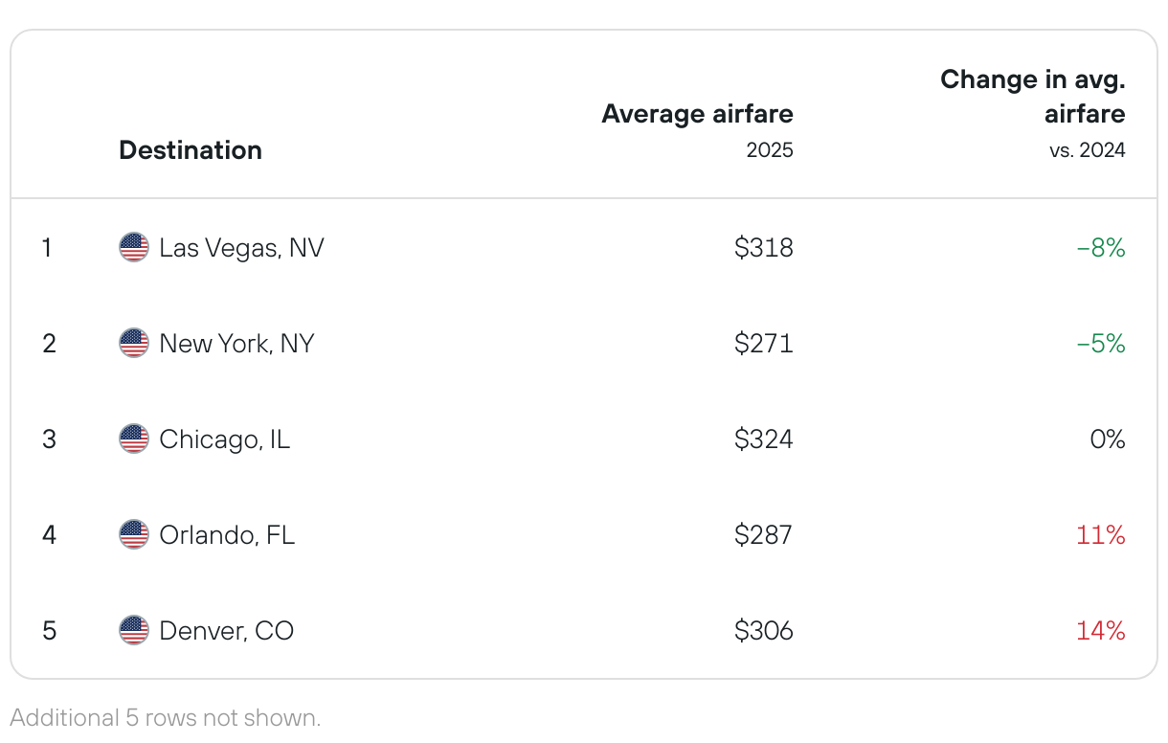Image resolution: width=1168 pixels, height=743 pixels.
Task: Open the New York, NY destination
Action: click(236, 344)
